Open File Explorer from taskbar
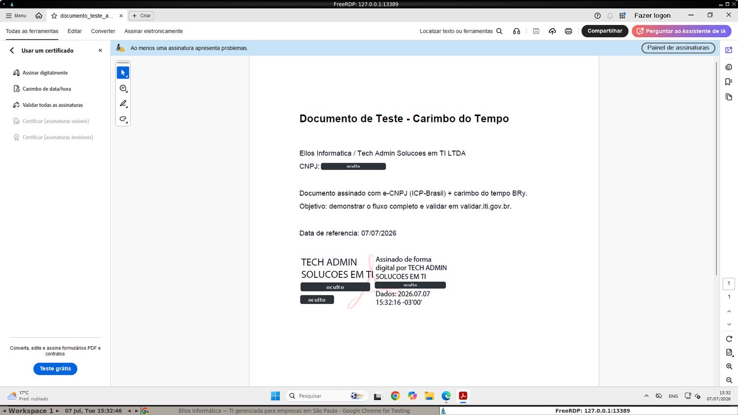Viewport: 738px width, 415px height. [429, 396]
